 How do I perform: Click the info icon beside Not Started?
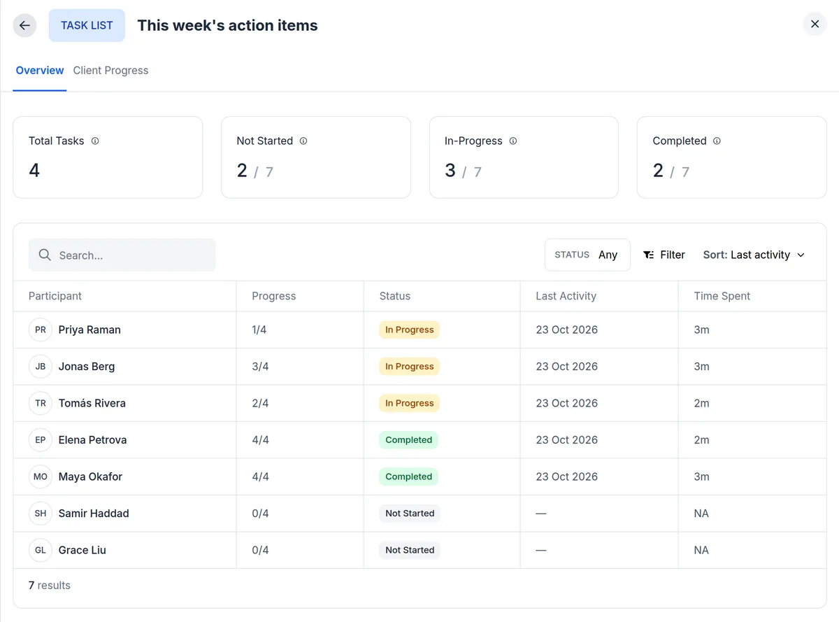pos(303,141)
